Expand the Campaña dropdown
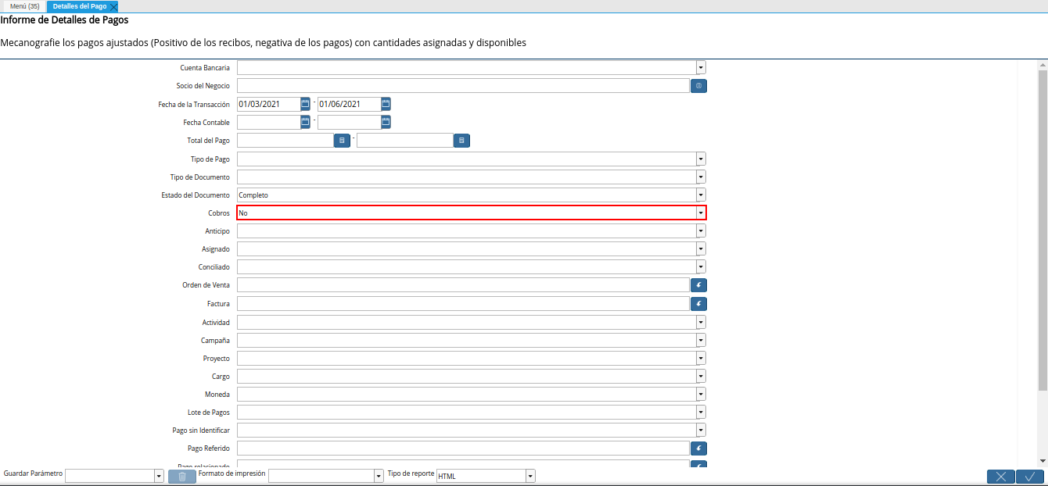This screenshot has width=1048, height=486. tap(701, 340)
